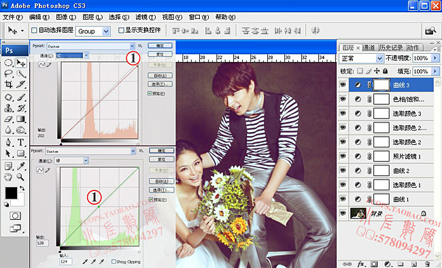Screen dimensions: 442x268
Task: Select the Zoom magnifier tool
Action: 20,177
